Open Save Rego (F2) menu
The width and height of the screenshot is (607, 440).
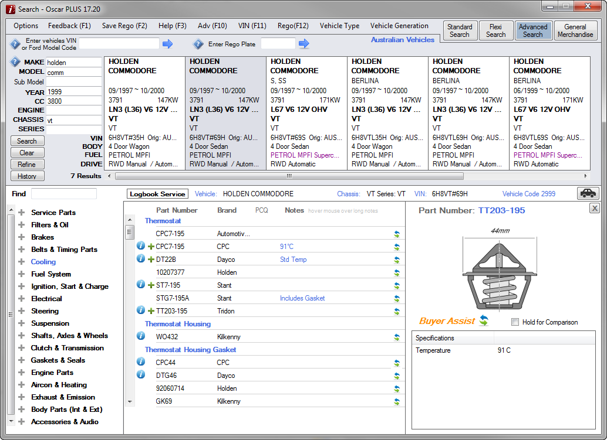tap(124, 26)
